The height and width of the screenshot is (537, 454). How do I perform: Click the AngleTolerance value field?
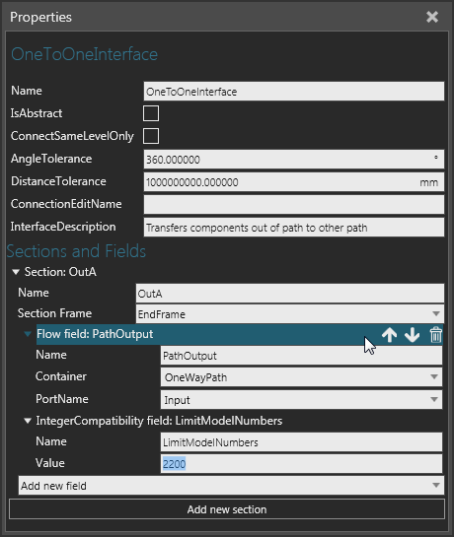click(x=294, y=159)
